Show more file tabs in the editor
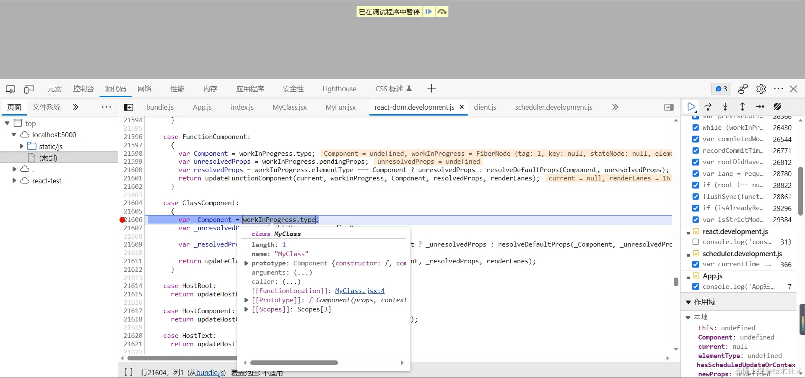Screen dimensions: 805x378 coord(615,107)
